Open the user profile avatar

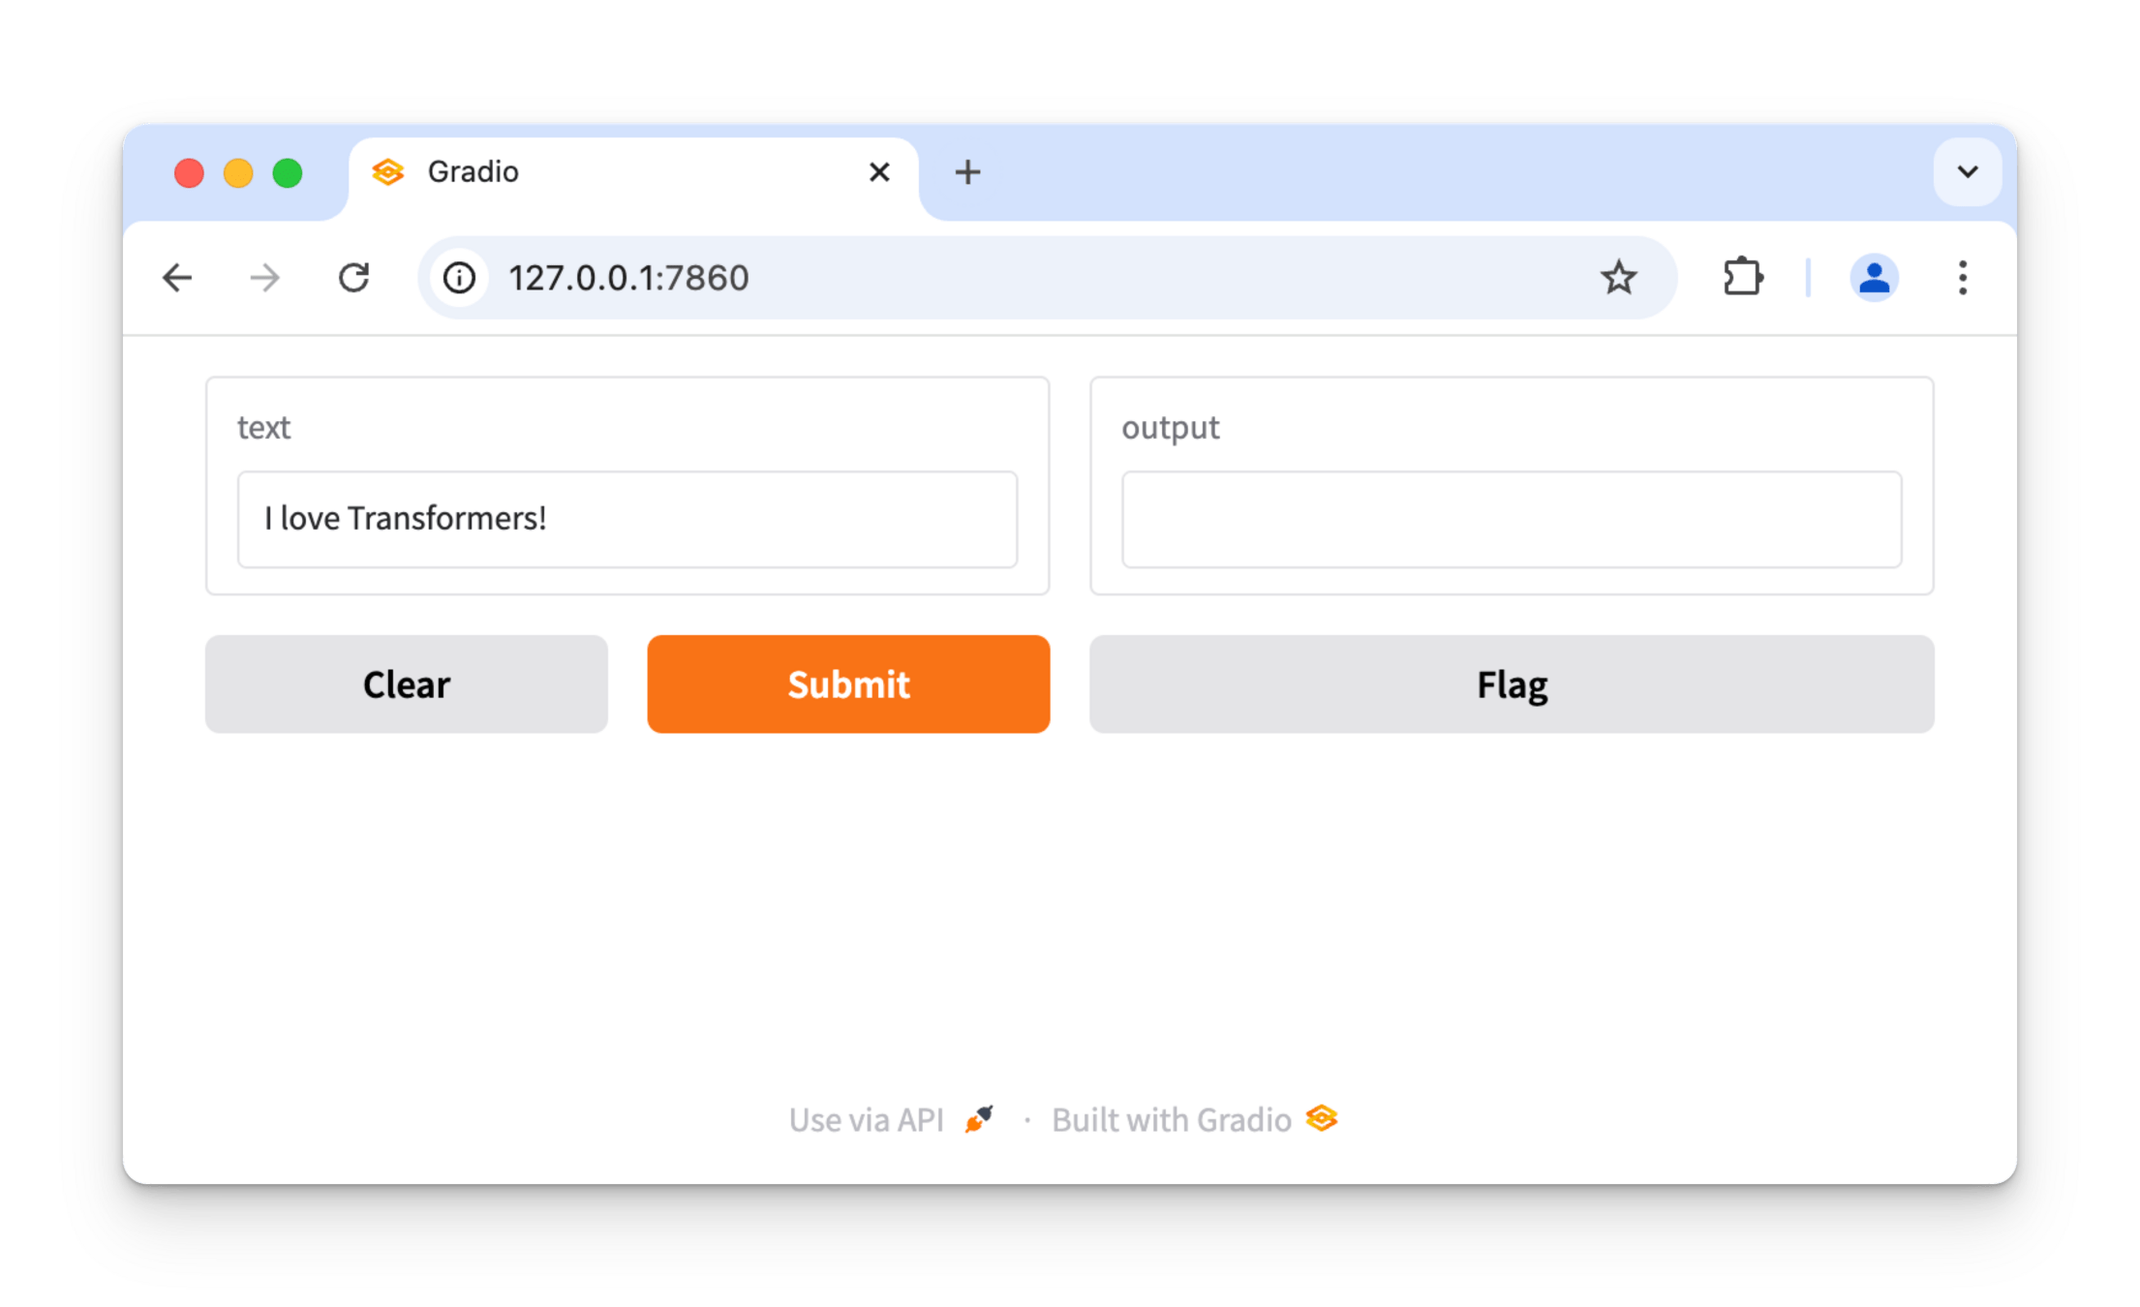[x=1874, y=278]
